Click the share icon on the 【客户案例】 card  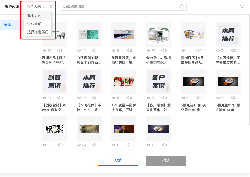163,98
